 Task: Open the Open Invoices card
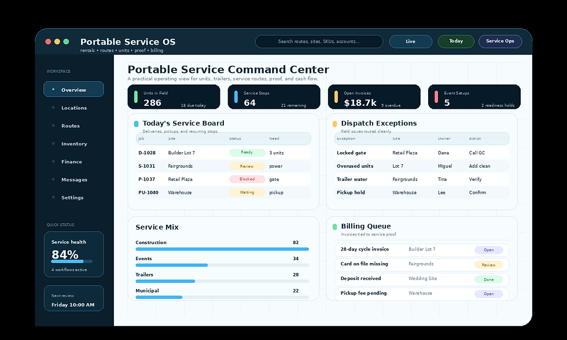point(374,97)
